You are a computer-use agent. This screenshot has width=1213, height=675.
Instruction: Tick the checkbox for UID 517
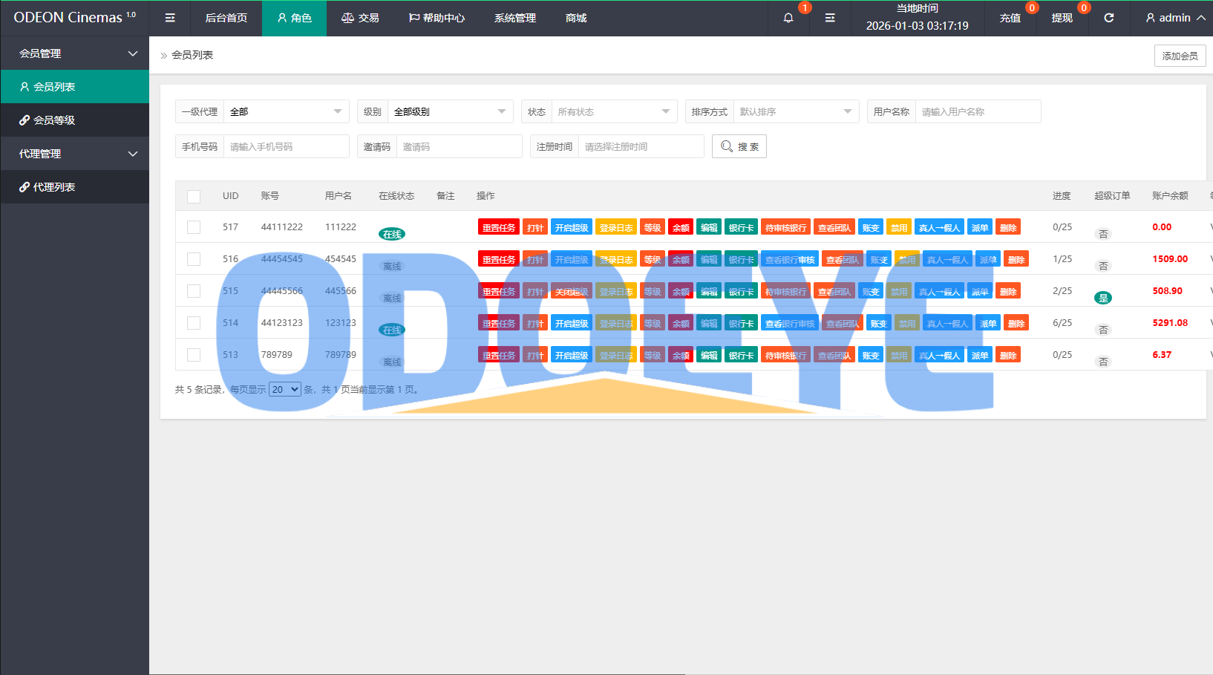pos(194,227)
